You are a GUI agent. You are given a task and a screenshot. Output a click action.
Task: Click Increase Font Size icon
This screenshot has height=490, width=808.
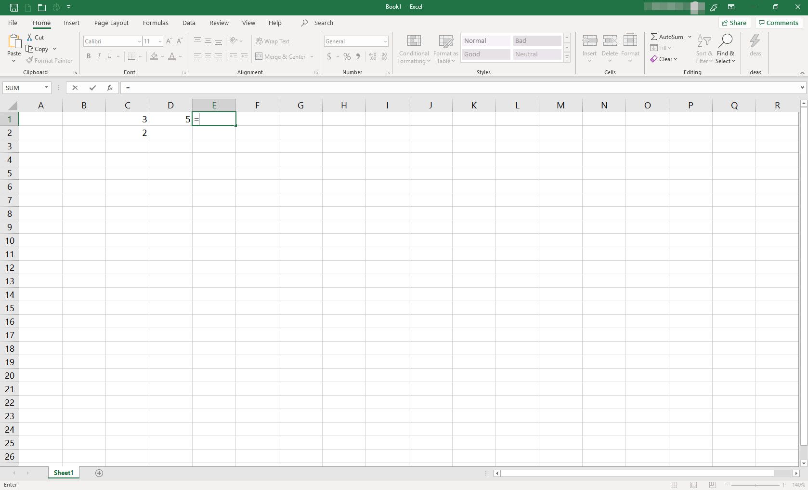169,41
